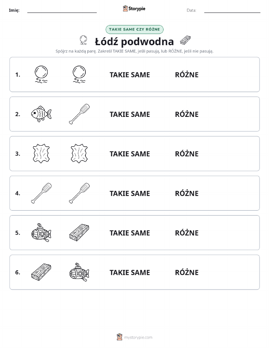Select the submarine icon in row 5

click(x=41, y=233)
